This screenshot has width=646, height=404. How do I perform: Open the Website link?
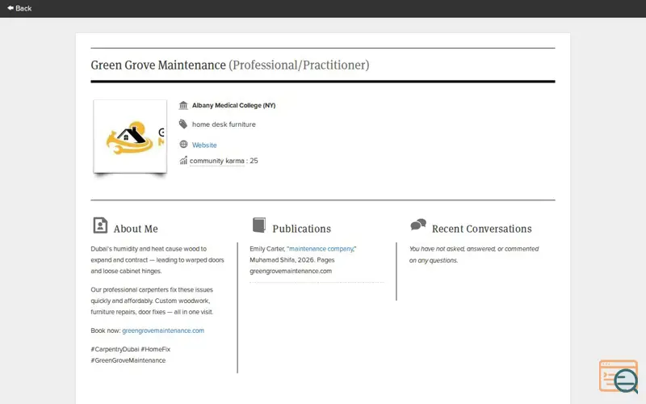pyautogui.click(x=204, y=145)
